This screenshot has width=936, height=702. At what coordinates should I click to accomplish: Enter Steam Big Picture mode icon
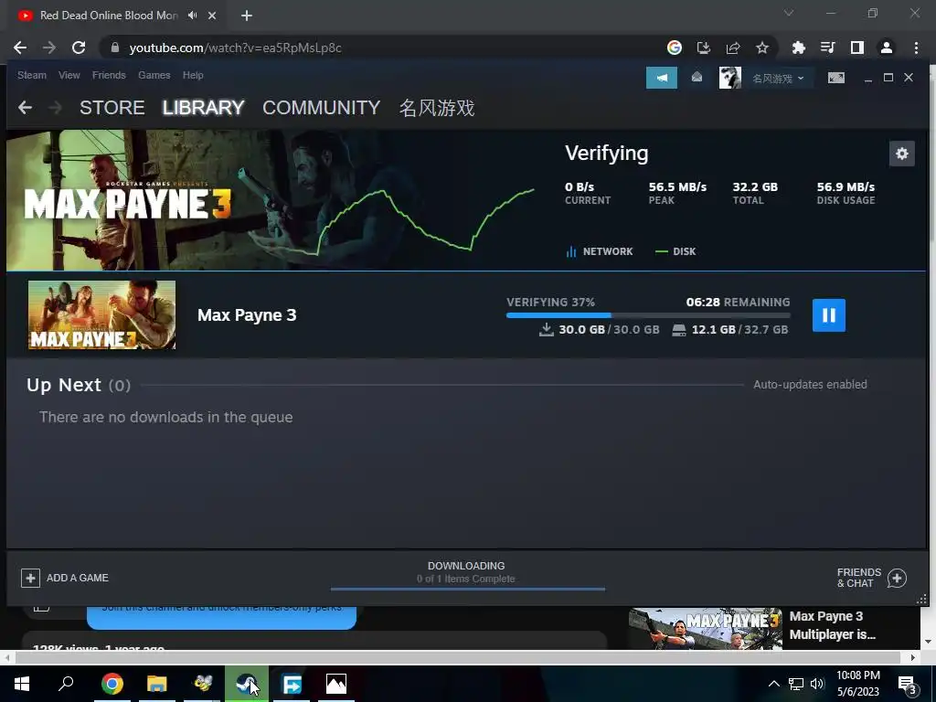[x=835, y=78]
